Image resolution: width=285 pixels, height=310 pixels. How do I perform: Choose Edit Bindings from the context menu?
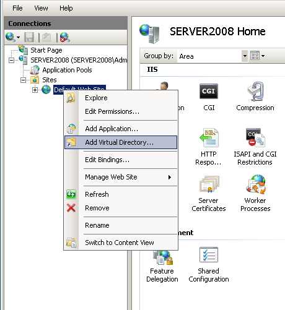point(121,160)
